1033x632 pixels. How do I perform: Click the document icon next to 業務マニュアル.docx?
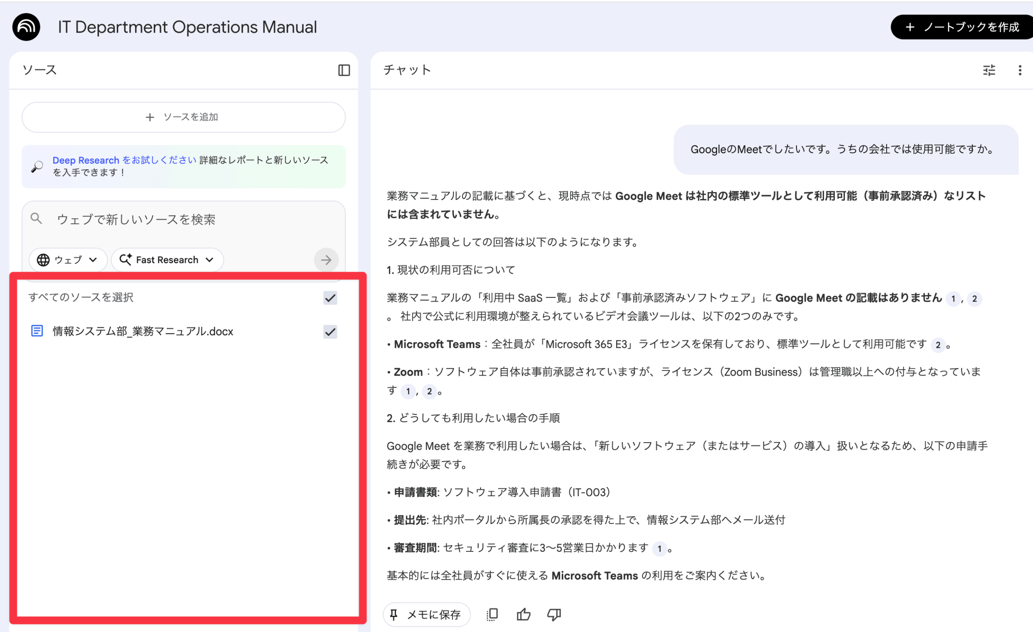(x=37, y=331)
